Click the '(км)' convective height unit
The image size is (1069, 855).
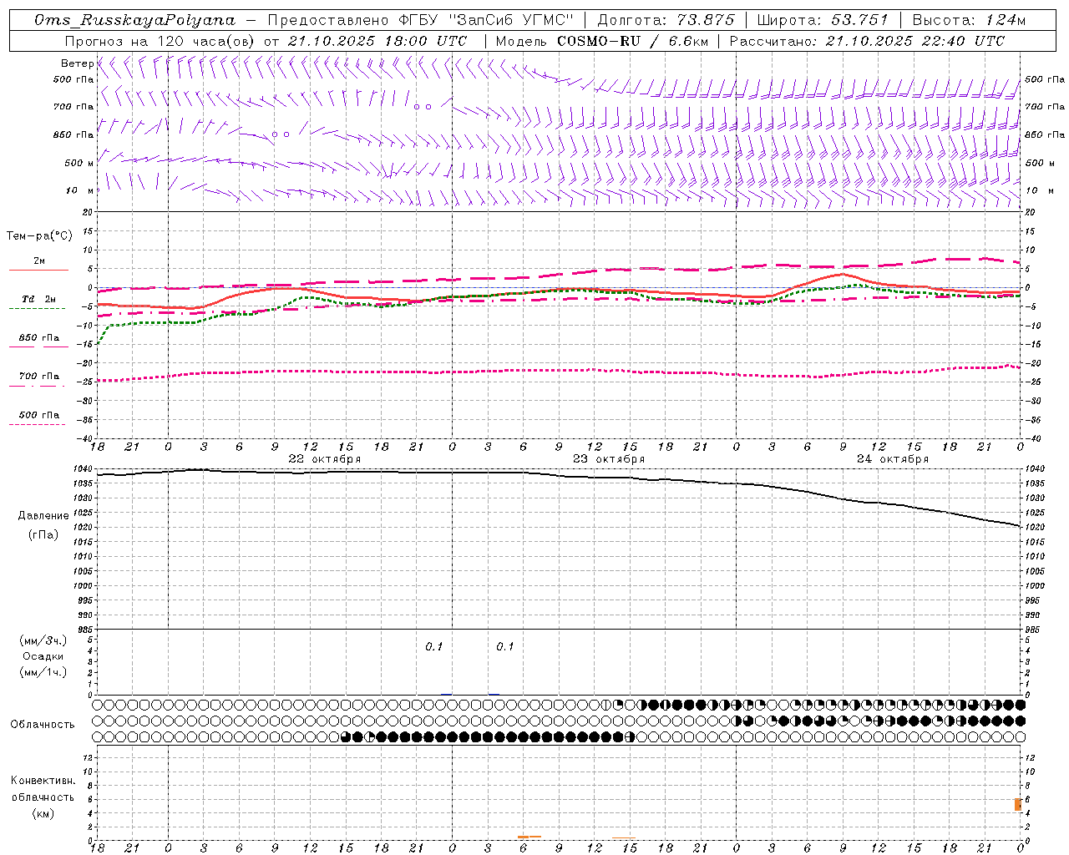[43, 813]
